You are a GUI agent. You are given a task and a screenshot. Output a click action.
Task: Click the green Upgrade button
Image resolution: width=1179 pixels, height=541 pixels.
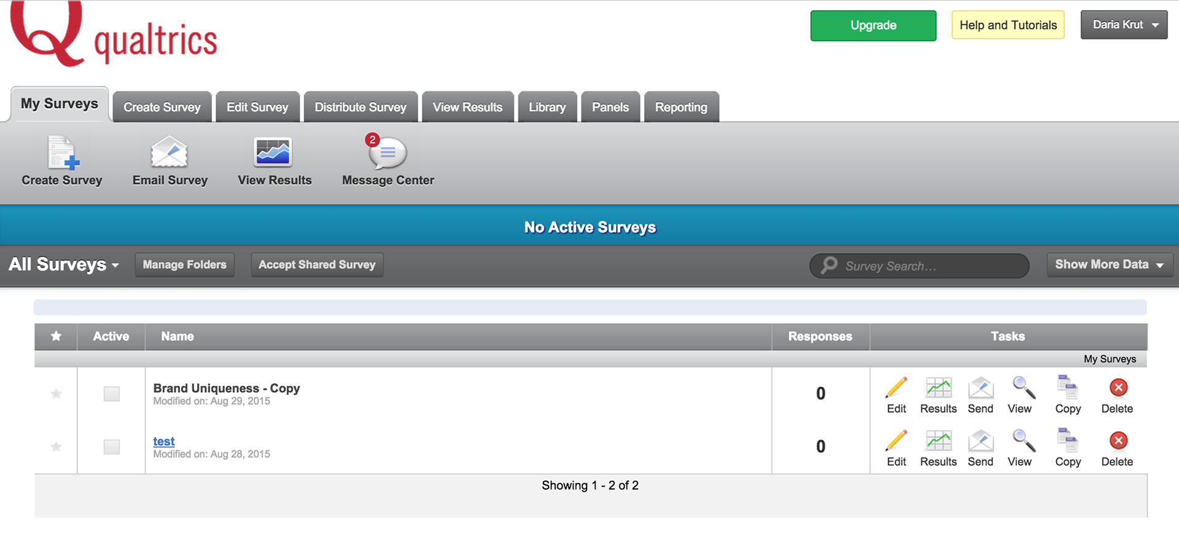(x=873, y=25)
